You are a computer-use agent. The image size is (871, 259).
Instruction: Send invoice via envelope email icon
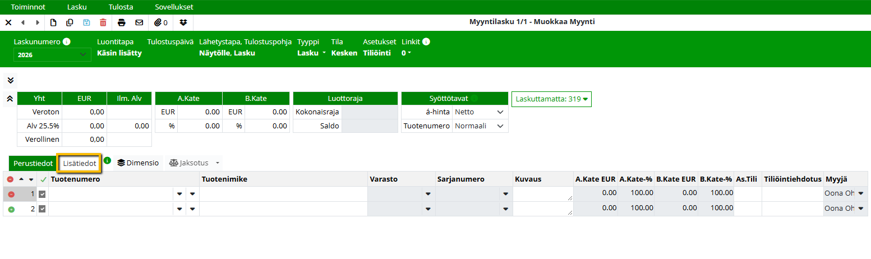pos(139,22)
